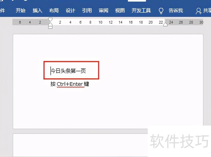Click the line 按 Ctrl+Enter 键
Image resolution: width=211 pixels, height=157 pixels.
coord(70,84)
